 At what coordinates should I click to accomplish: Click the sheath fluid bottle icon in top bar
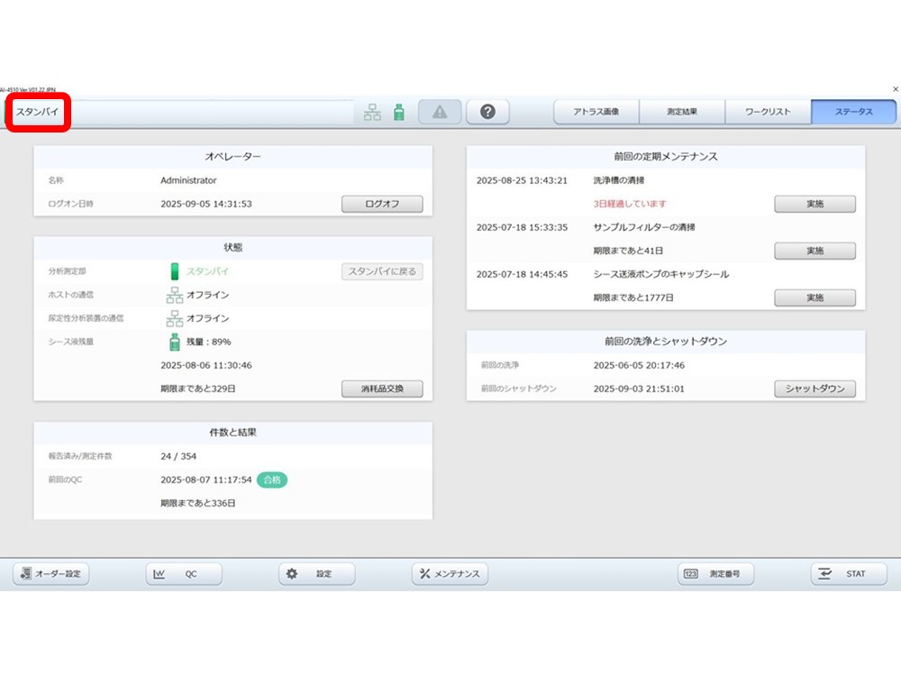398,113
